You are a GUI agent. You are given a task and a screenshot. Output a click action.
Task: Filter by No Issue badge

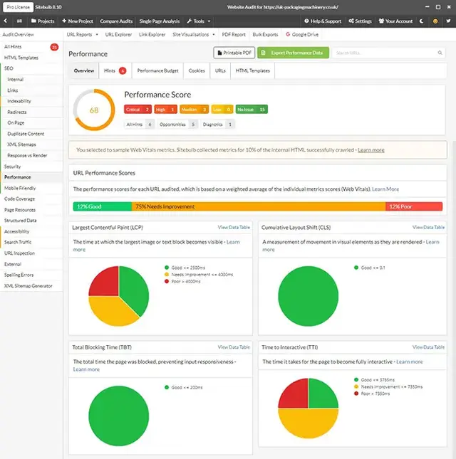(x=252, y=110)
